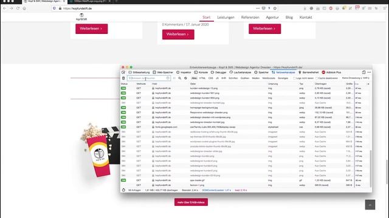Open the Laufzeitanalyse tab

[241, 73]
